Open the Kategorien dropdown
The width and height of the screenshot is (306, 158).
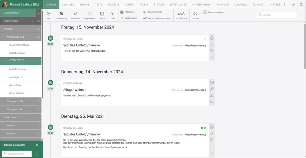(x=128, y=12)
